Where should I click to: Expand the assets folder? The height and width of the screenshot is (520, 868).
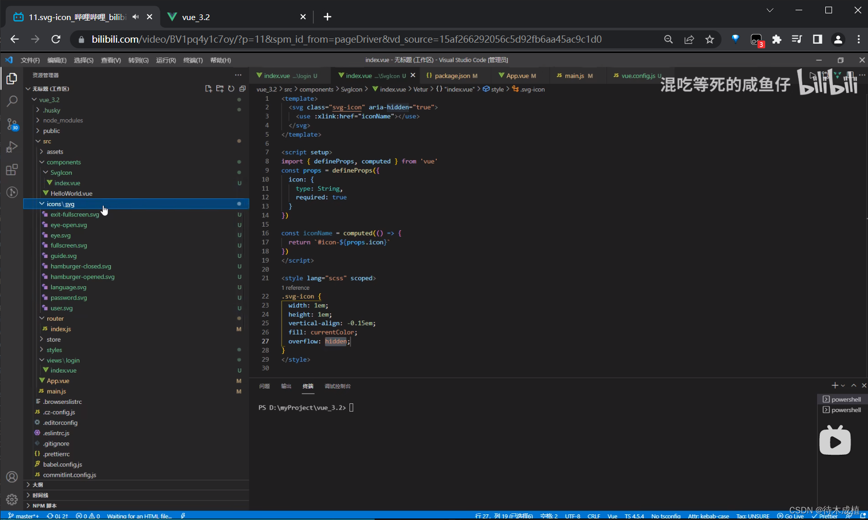[42, 152]
